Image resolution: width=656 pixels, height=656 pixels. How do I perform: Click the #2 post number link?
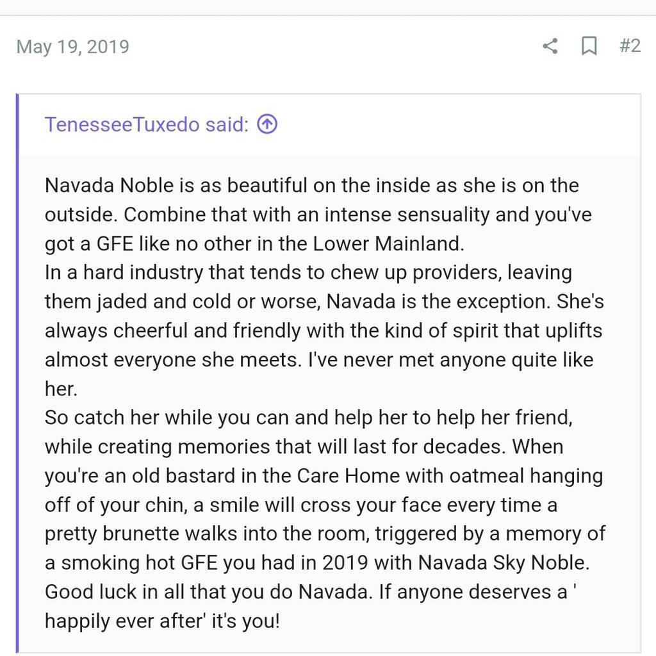pyautogui.click(x=630, y=46)
